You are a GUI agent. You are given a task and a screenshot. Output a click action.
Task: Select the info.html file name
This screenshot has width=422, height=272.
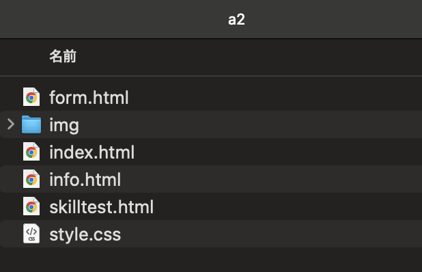pyautogui.click(x=85, y=180)
